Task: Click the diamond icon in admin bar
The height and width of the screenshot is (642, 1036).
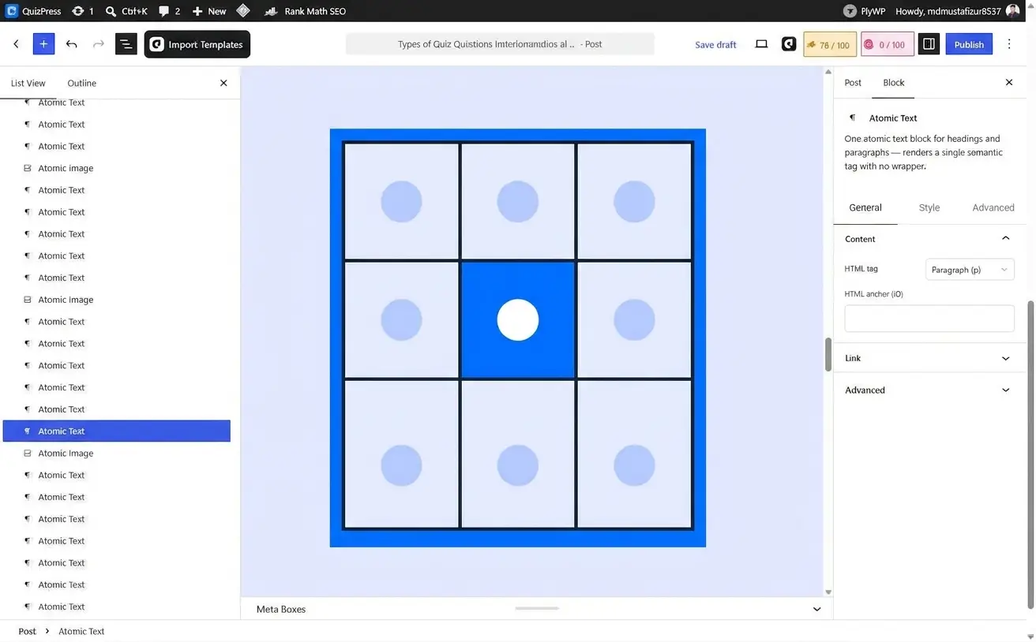Action: 243,11
